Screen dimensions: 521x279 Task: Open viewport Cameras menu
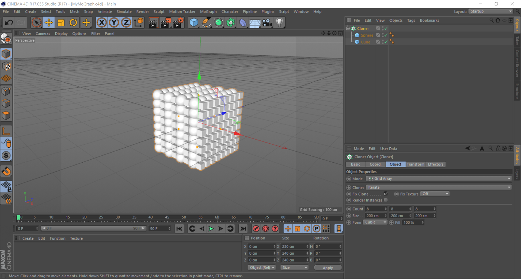pyautogui.click(x=43, y=33)
